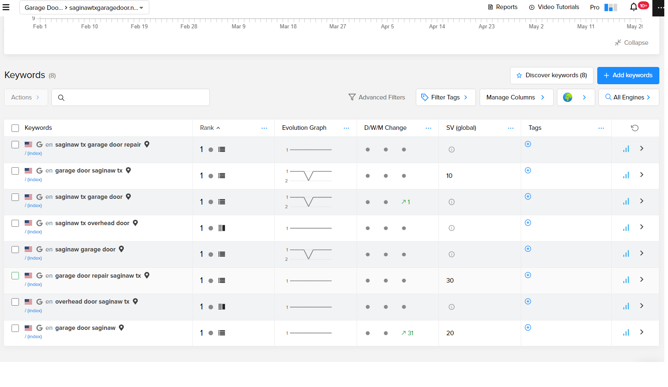Click the SV info icon for saginaw garage door

tap(452, 254)
